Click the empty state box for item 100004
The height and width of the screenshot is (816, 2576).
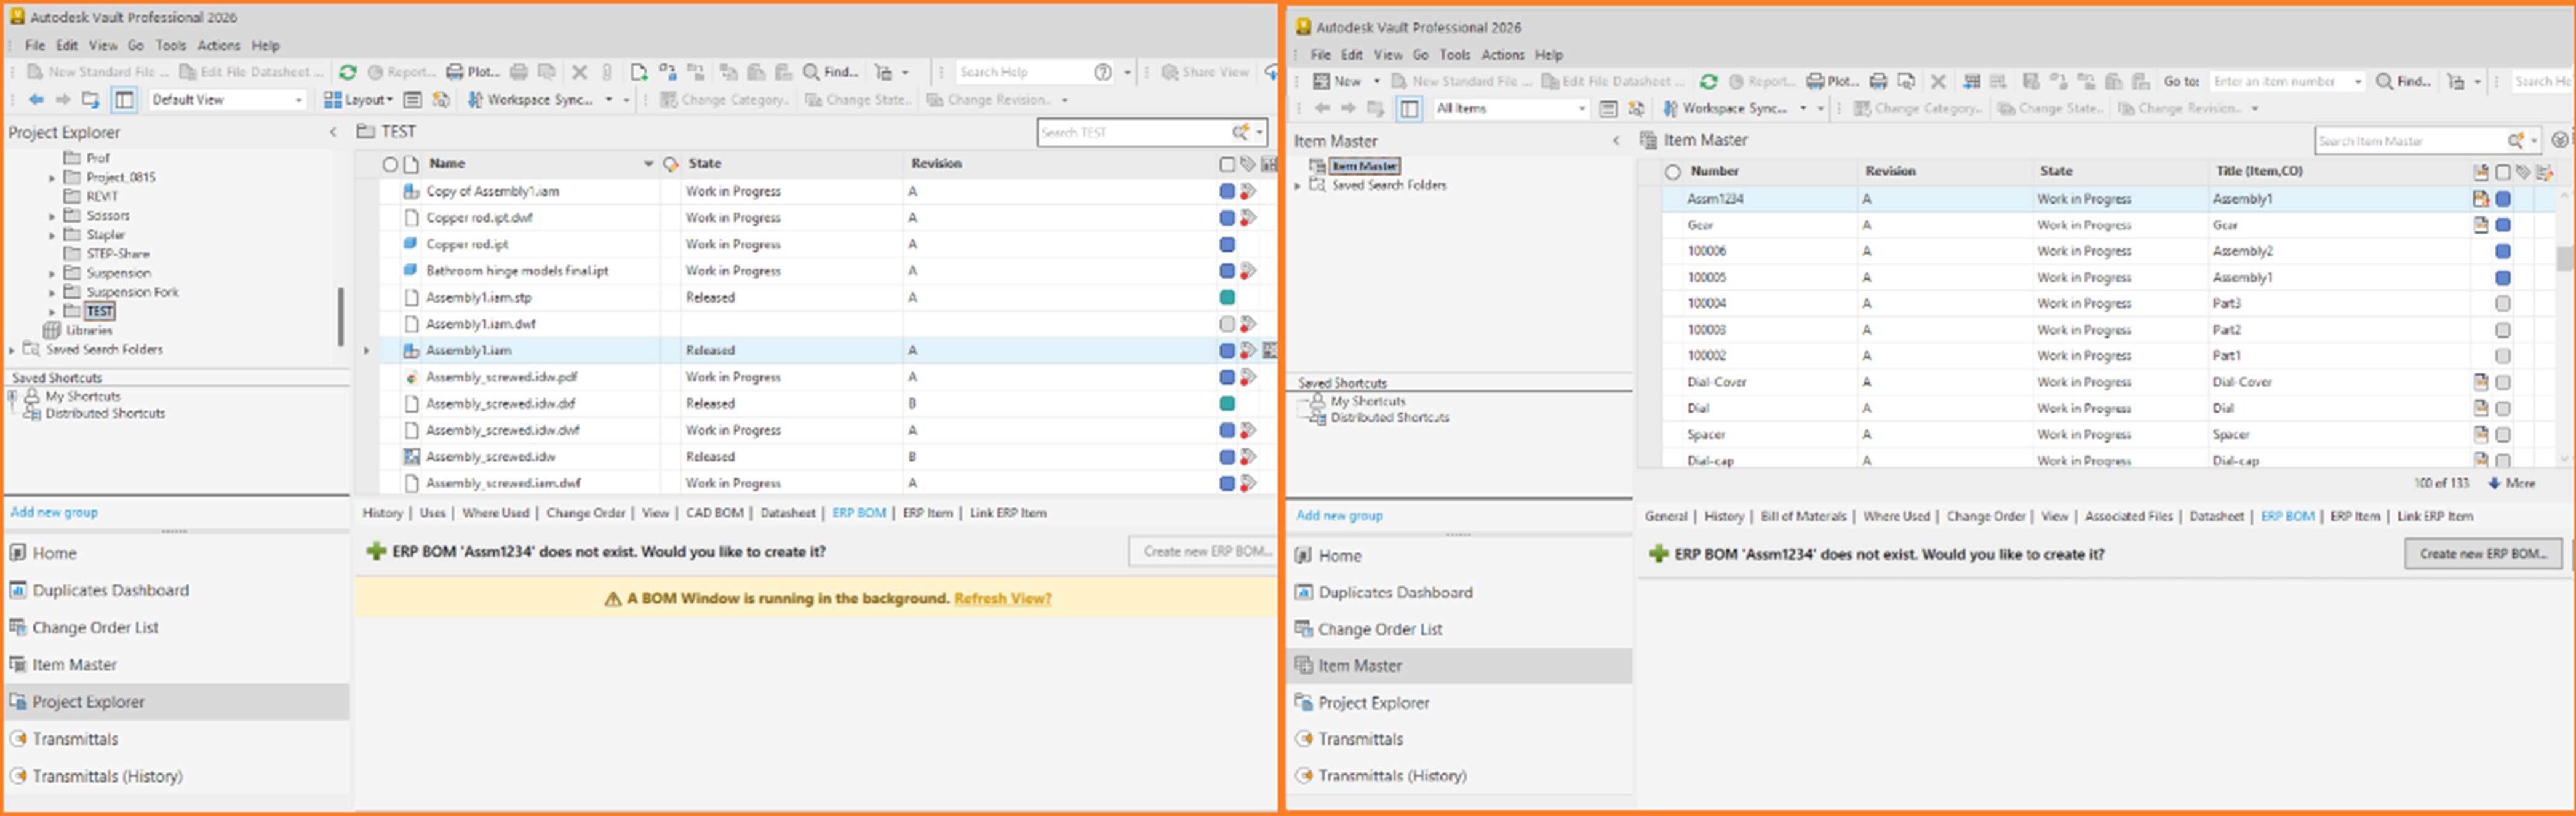coord(2502,304)
